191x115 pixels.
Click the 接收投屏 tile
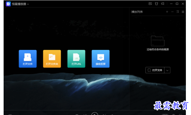[x=101, y=59]
